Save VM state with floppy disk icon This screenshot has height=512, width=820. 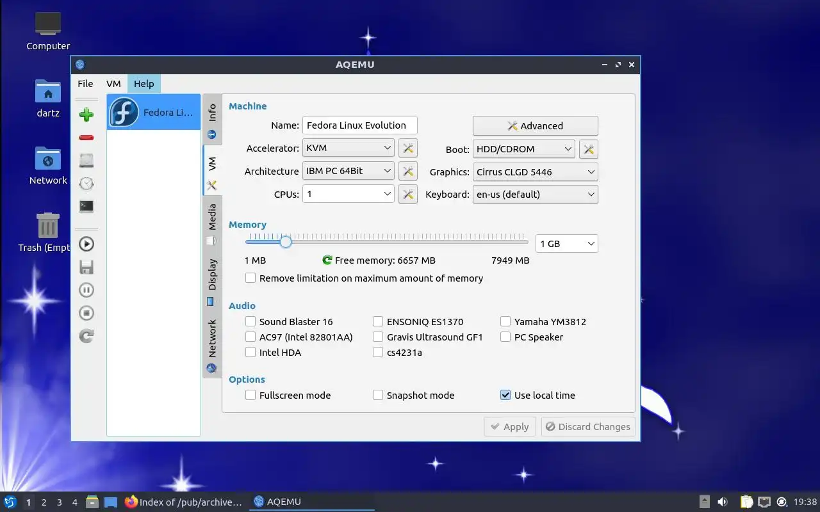coord(86,267)
